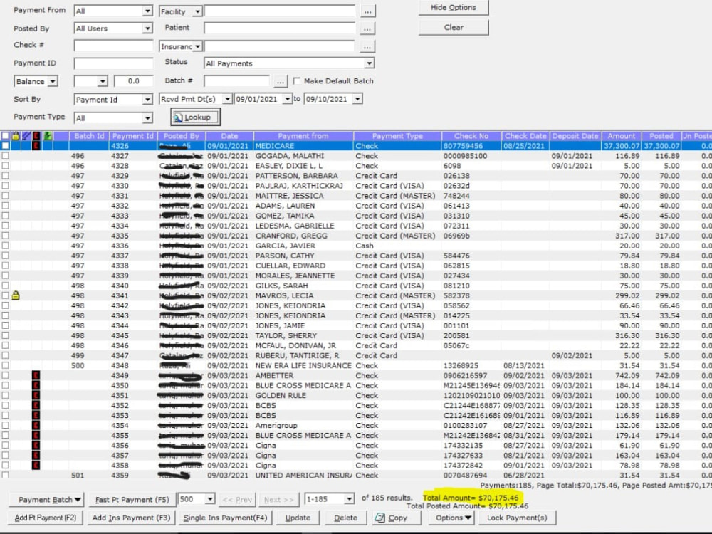The width and height of the screenshot is (712, 534).
Task: Sort by Payment from column header
Action: [303, 136]
